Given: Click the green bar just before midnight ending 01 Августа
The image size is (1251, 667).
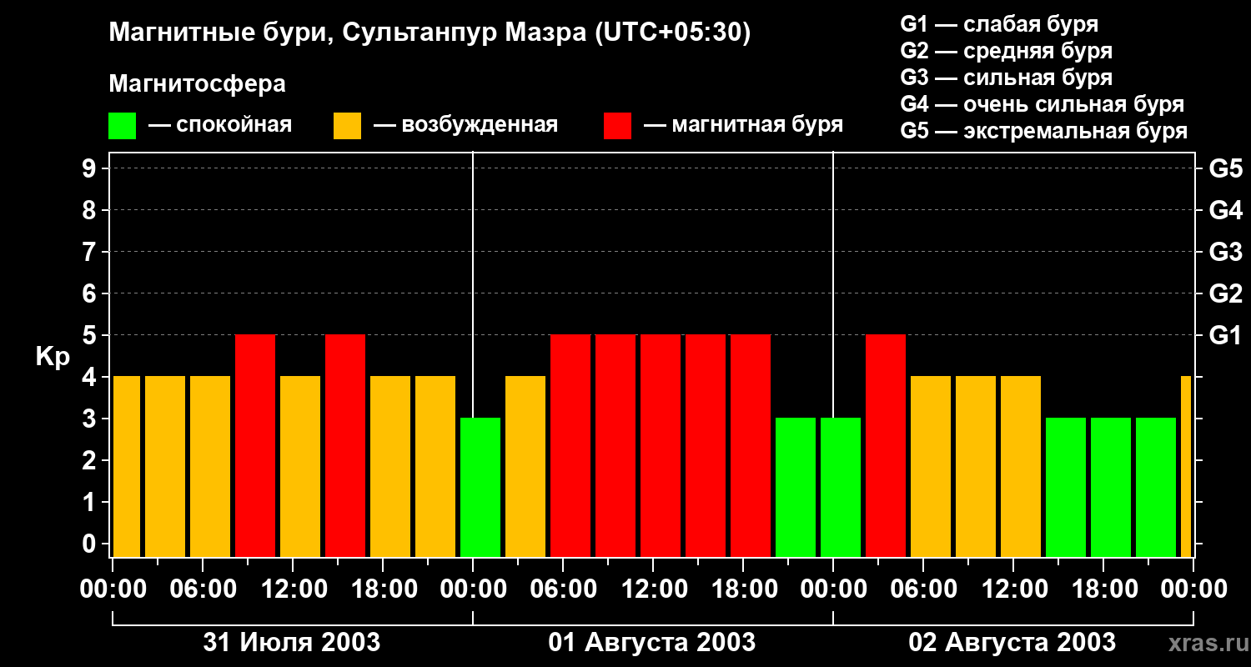Looking at the screenshot, I should (796, 488).
